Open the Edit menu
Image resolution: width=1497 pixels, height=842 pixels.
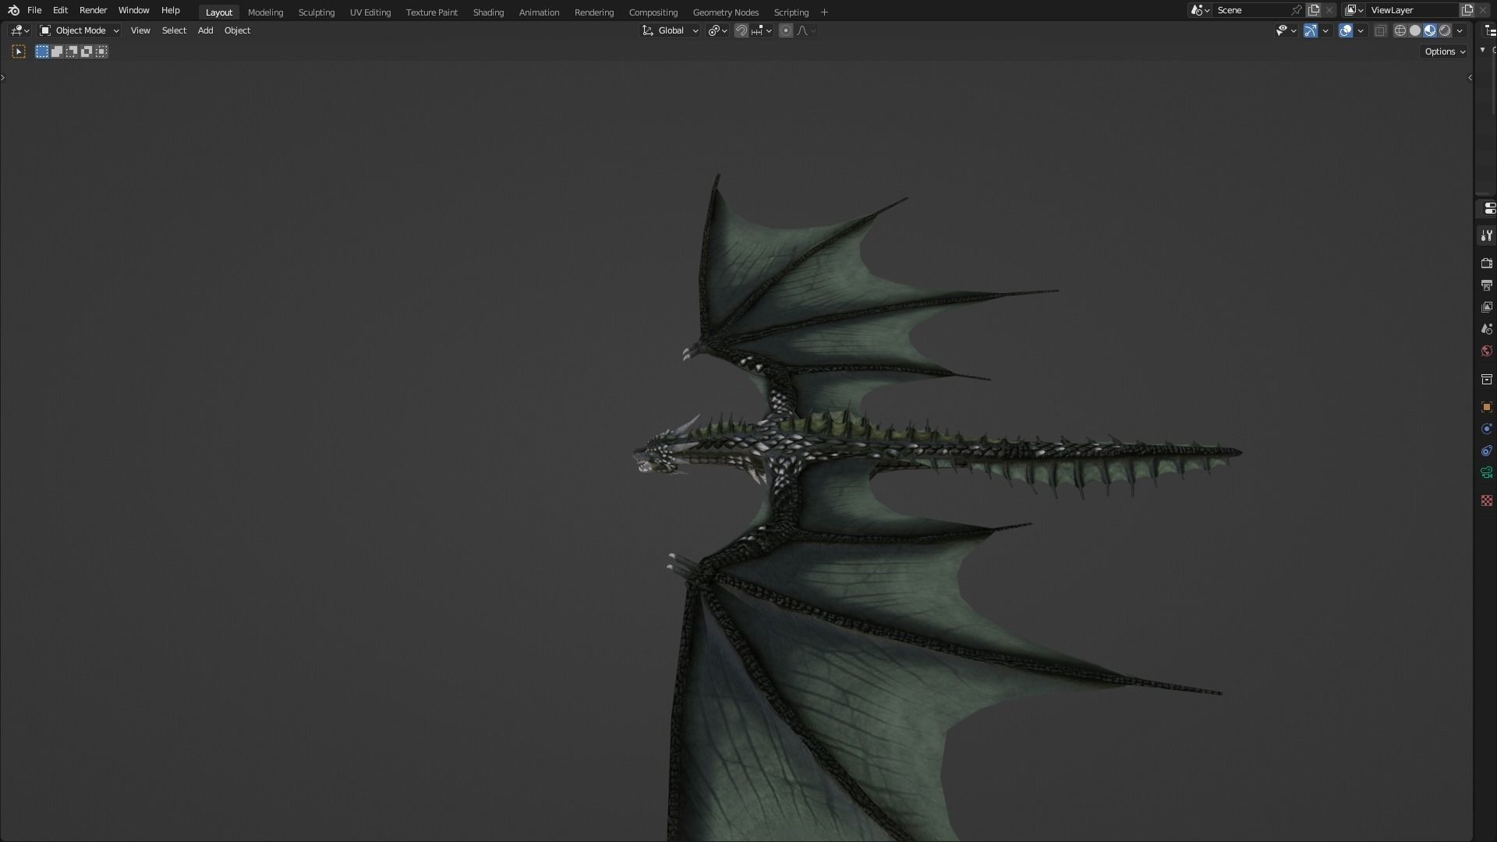[x=60, y=10]
